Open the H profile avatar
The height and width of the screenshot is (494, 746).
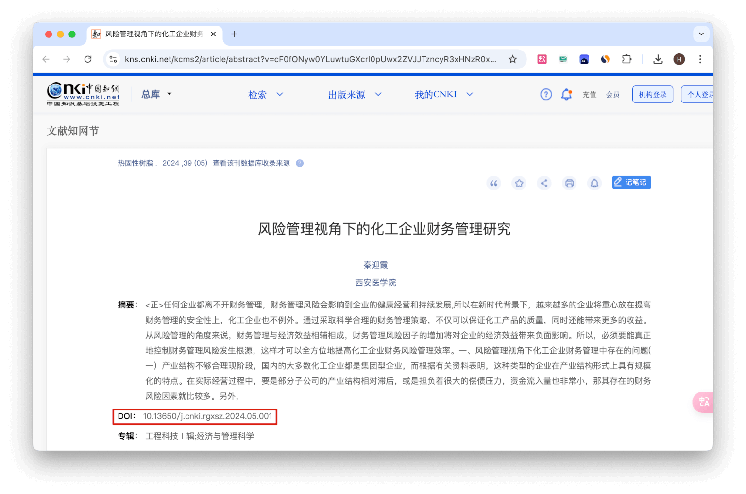(679, 59)
